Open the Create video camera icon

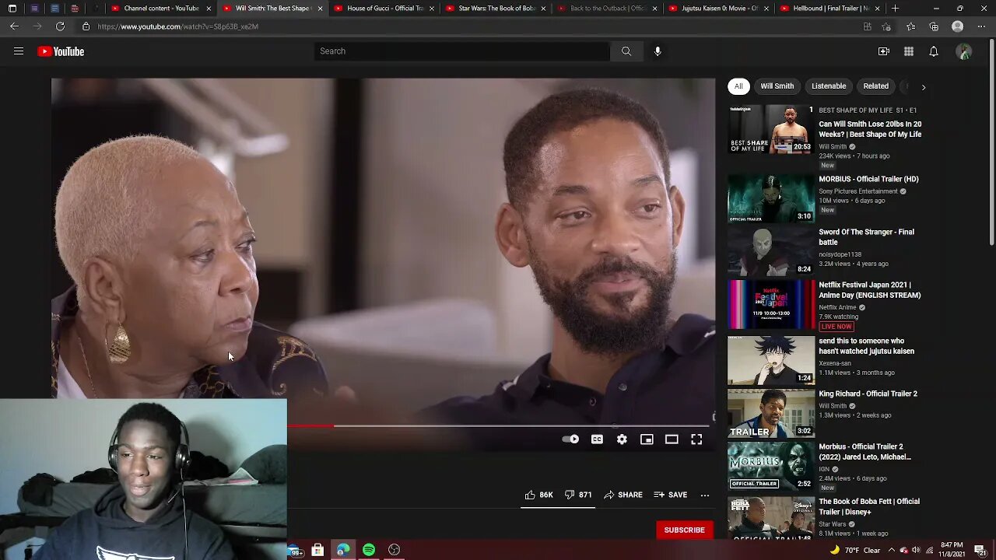click(x=884, y=51)
